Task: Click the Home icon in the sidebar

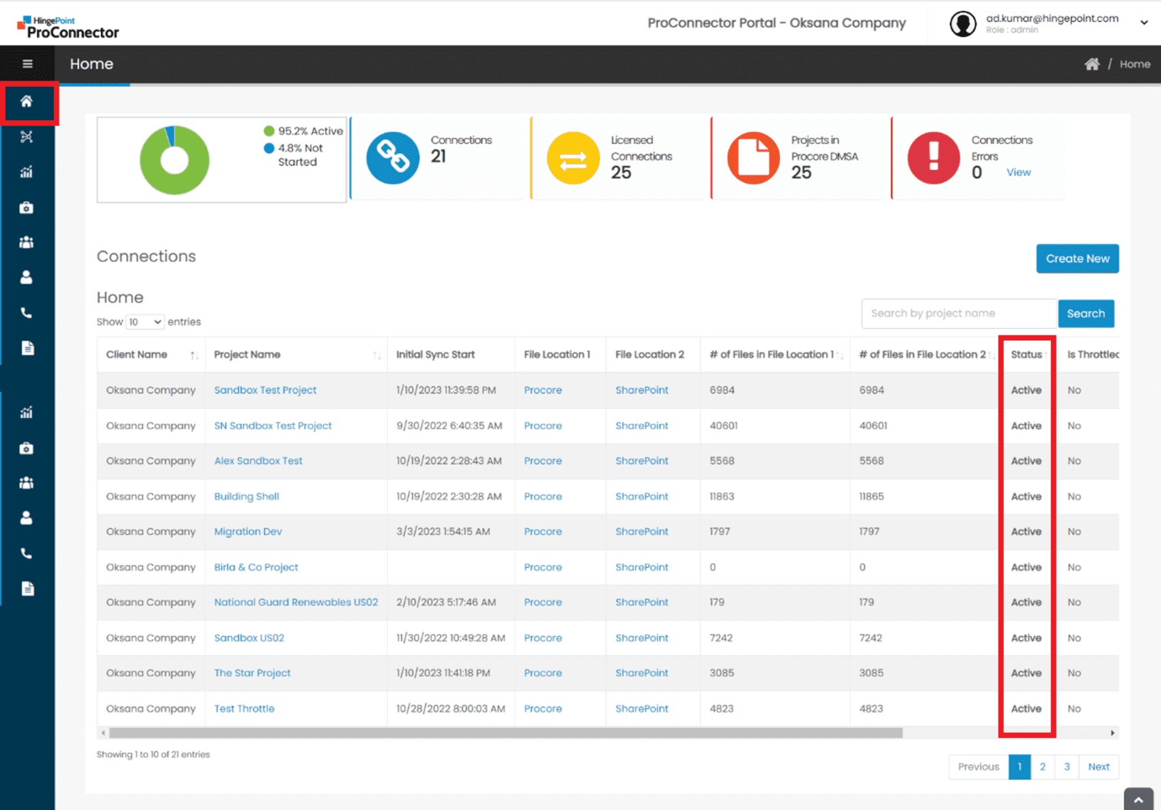Action: click(27, 101)
